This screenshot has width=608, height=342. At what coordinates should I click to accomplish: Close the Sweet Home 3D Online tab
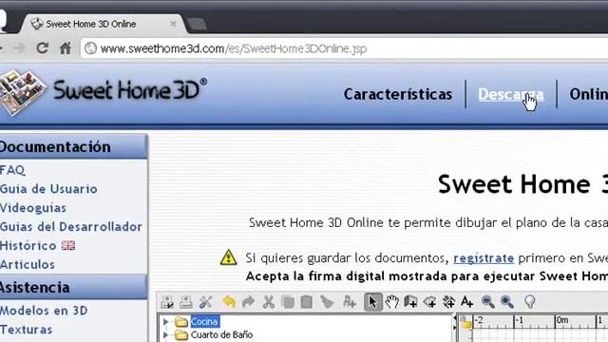click(173, 24)
